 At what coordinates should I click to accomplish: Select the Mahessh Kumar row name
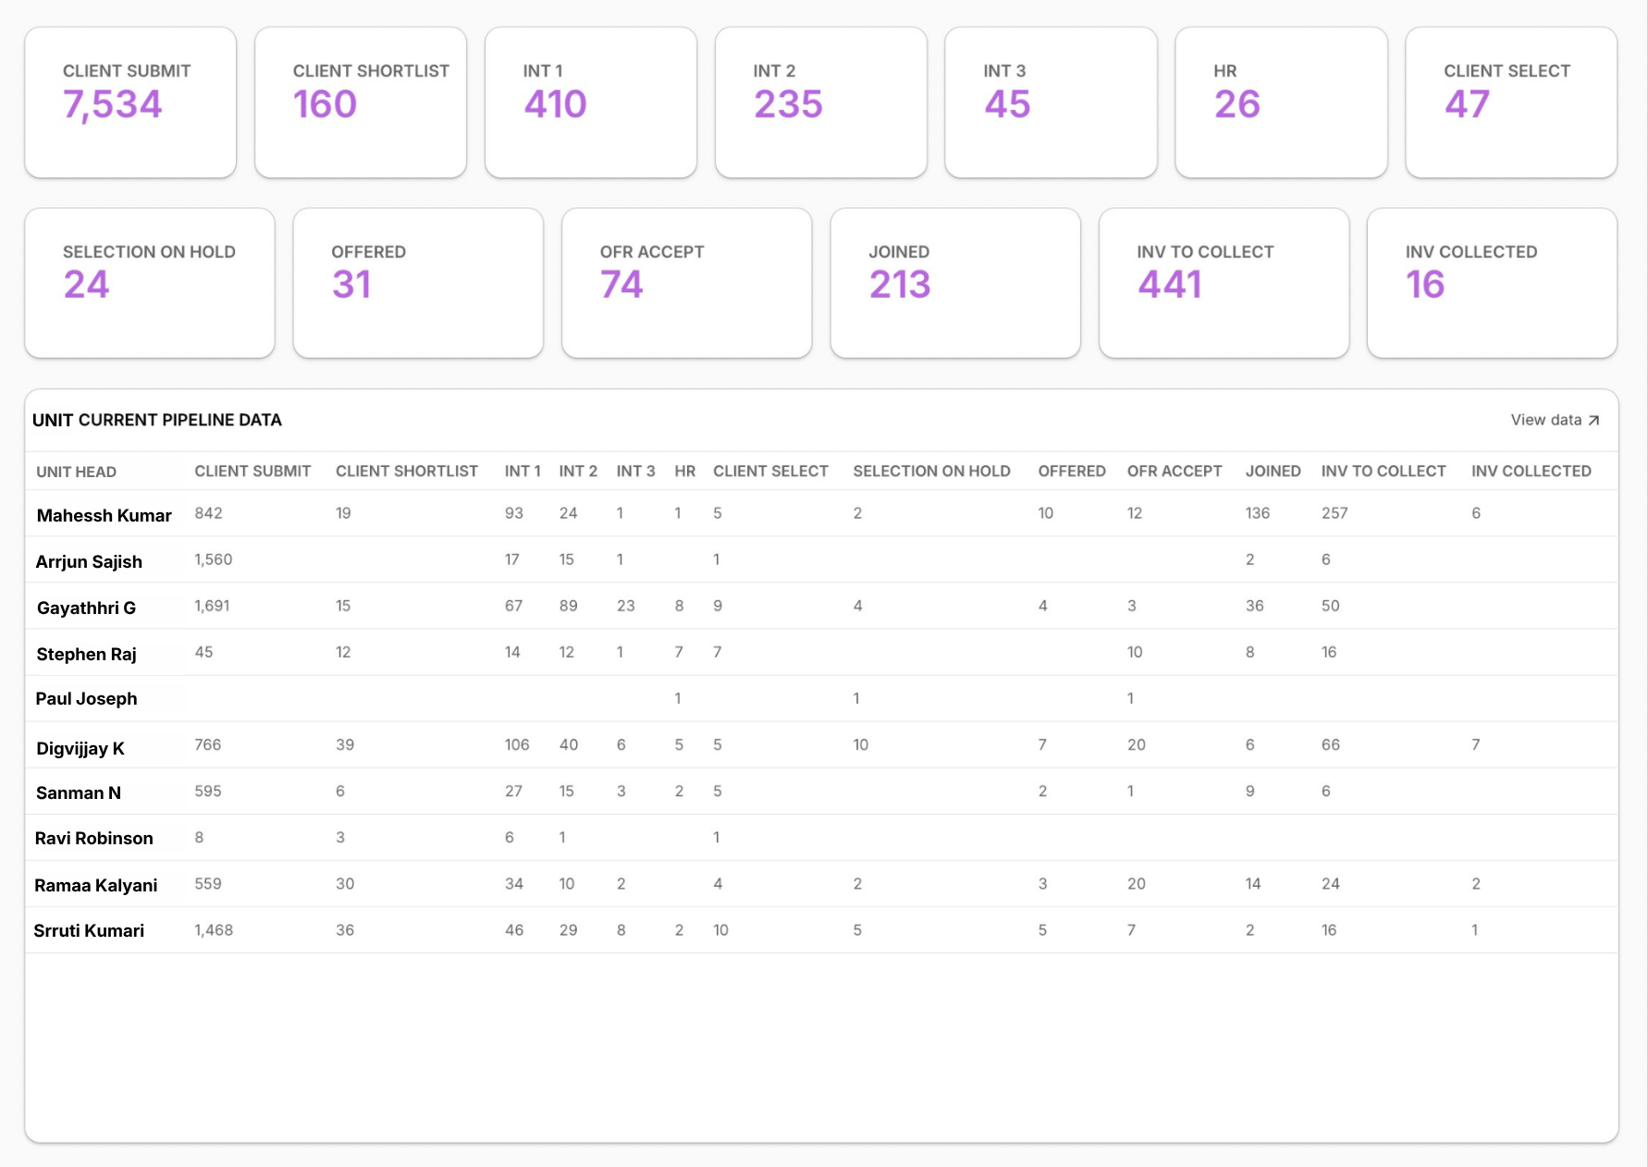pyautogui.click(x=105, y=516)
